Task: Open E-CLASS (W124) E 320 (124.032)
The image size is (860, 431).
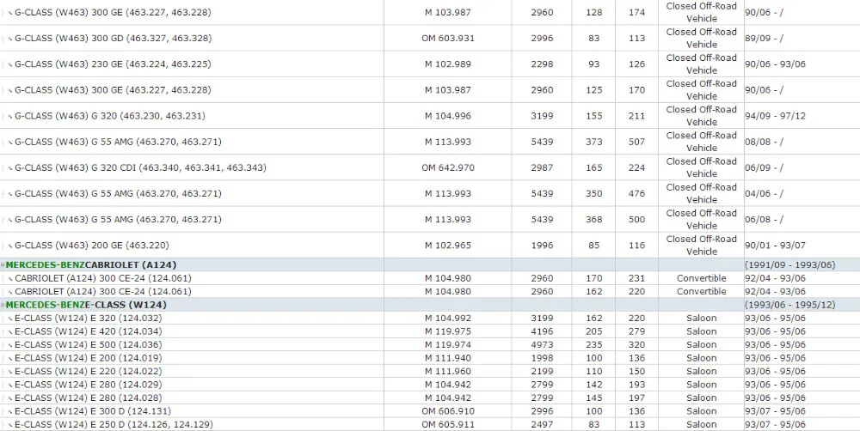Action: point(89,319)
